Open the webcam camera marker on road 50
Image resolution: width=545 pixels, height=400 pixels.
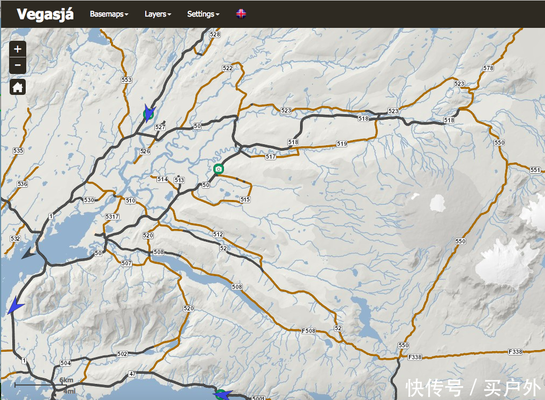pyautogui.click(x=218, y=169)
